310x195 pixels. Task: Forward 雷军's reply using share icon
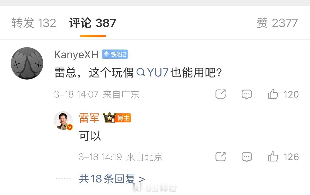point(221,157)
